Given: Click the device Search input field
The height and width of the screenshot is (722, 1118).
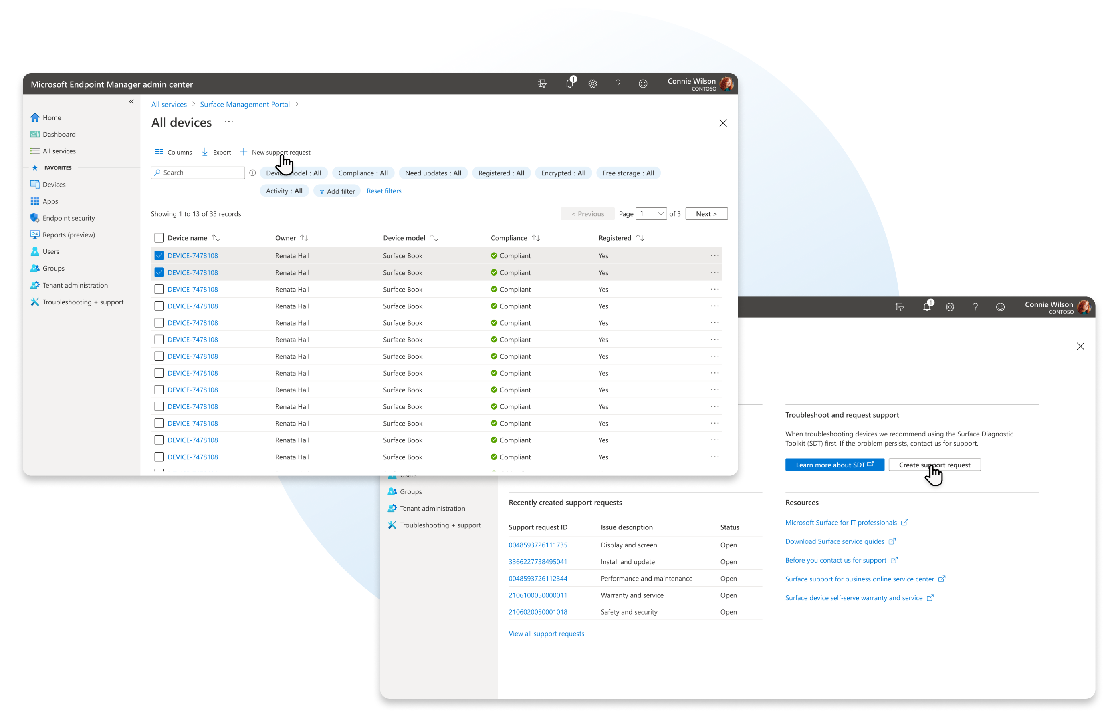Looking at the screenshot, I should [x=198, y=173].
